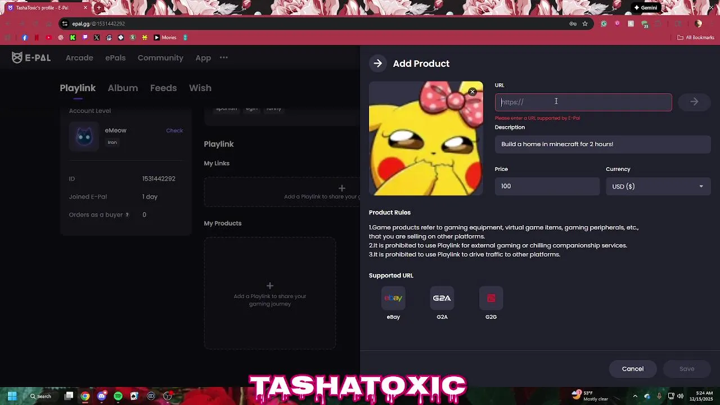This screenshot has height=405, width=720.
Task: Select the G2G supported URL icon
Action: (491, 298)
